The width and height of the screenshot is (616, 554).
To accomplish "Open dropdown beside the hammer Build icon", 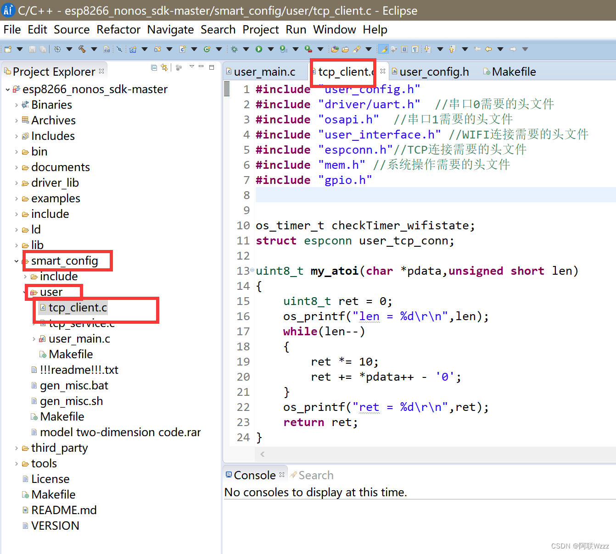I will pos(94,49).
